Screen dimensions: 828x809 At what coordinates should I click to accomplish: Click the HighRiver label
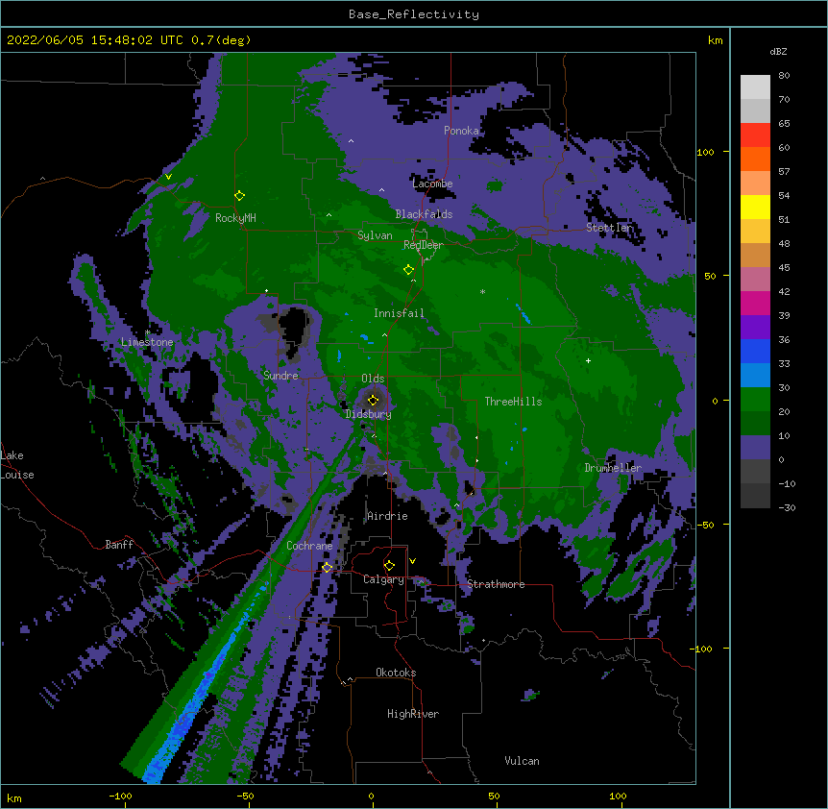(413, 714)
